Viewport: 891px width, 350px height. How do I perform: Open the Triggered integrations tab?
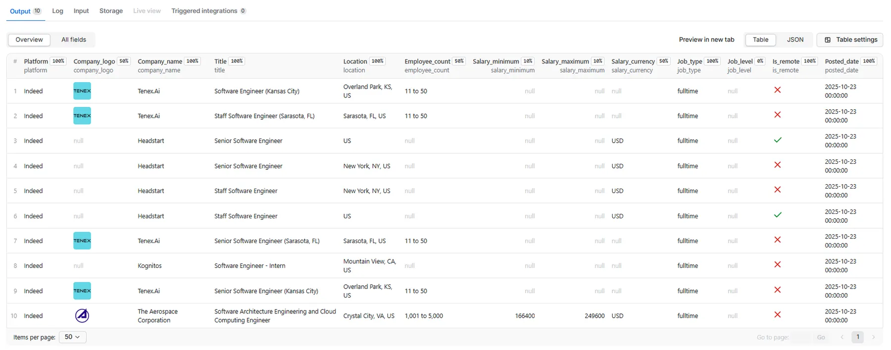pyautogui.click(x=208, y=11)
